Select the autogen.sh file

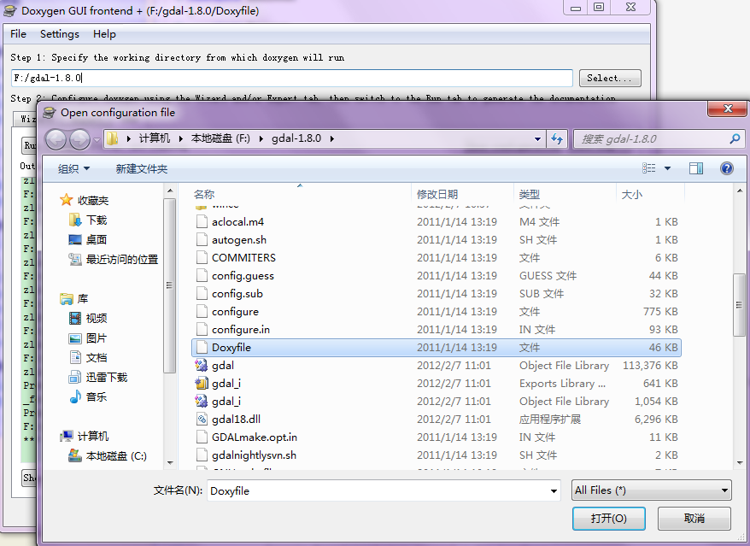(437, 240)
